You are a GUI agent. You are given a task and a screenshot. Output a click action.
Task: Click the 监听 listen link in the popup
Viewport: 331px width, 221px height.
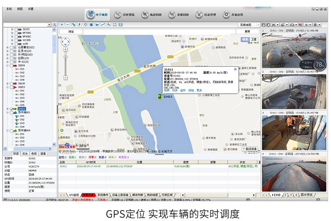click(183, 90)
